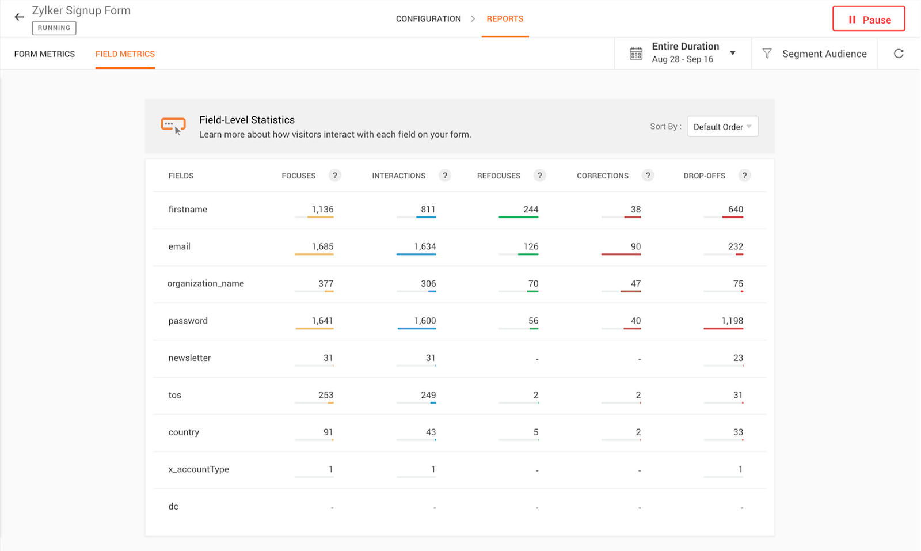Image resolution: width=921 pixels, height=551 pixels.
Task: Open the Reports step
Action: (505, 19)
